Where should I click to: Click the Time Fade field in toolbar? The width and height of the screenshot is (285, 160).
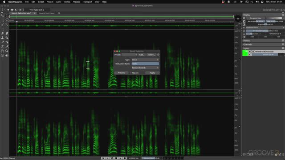tap(37, 10)
